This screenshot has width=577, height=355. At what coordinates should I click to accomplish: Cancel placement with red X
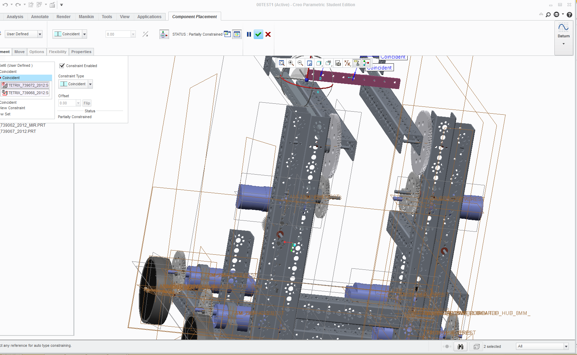click(268, 34)
